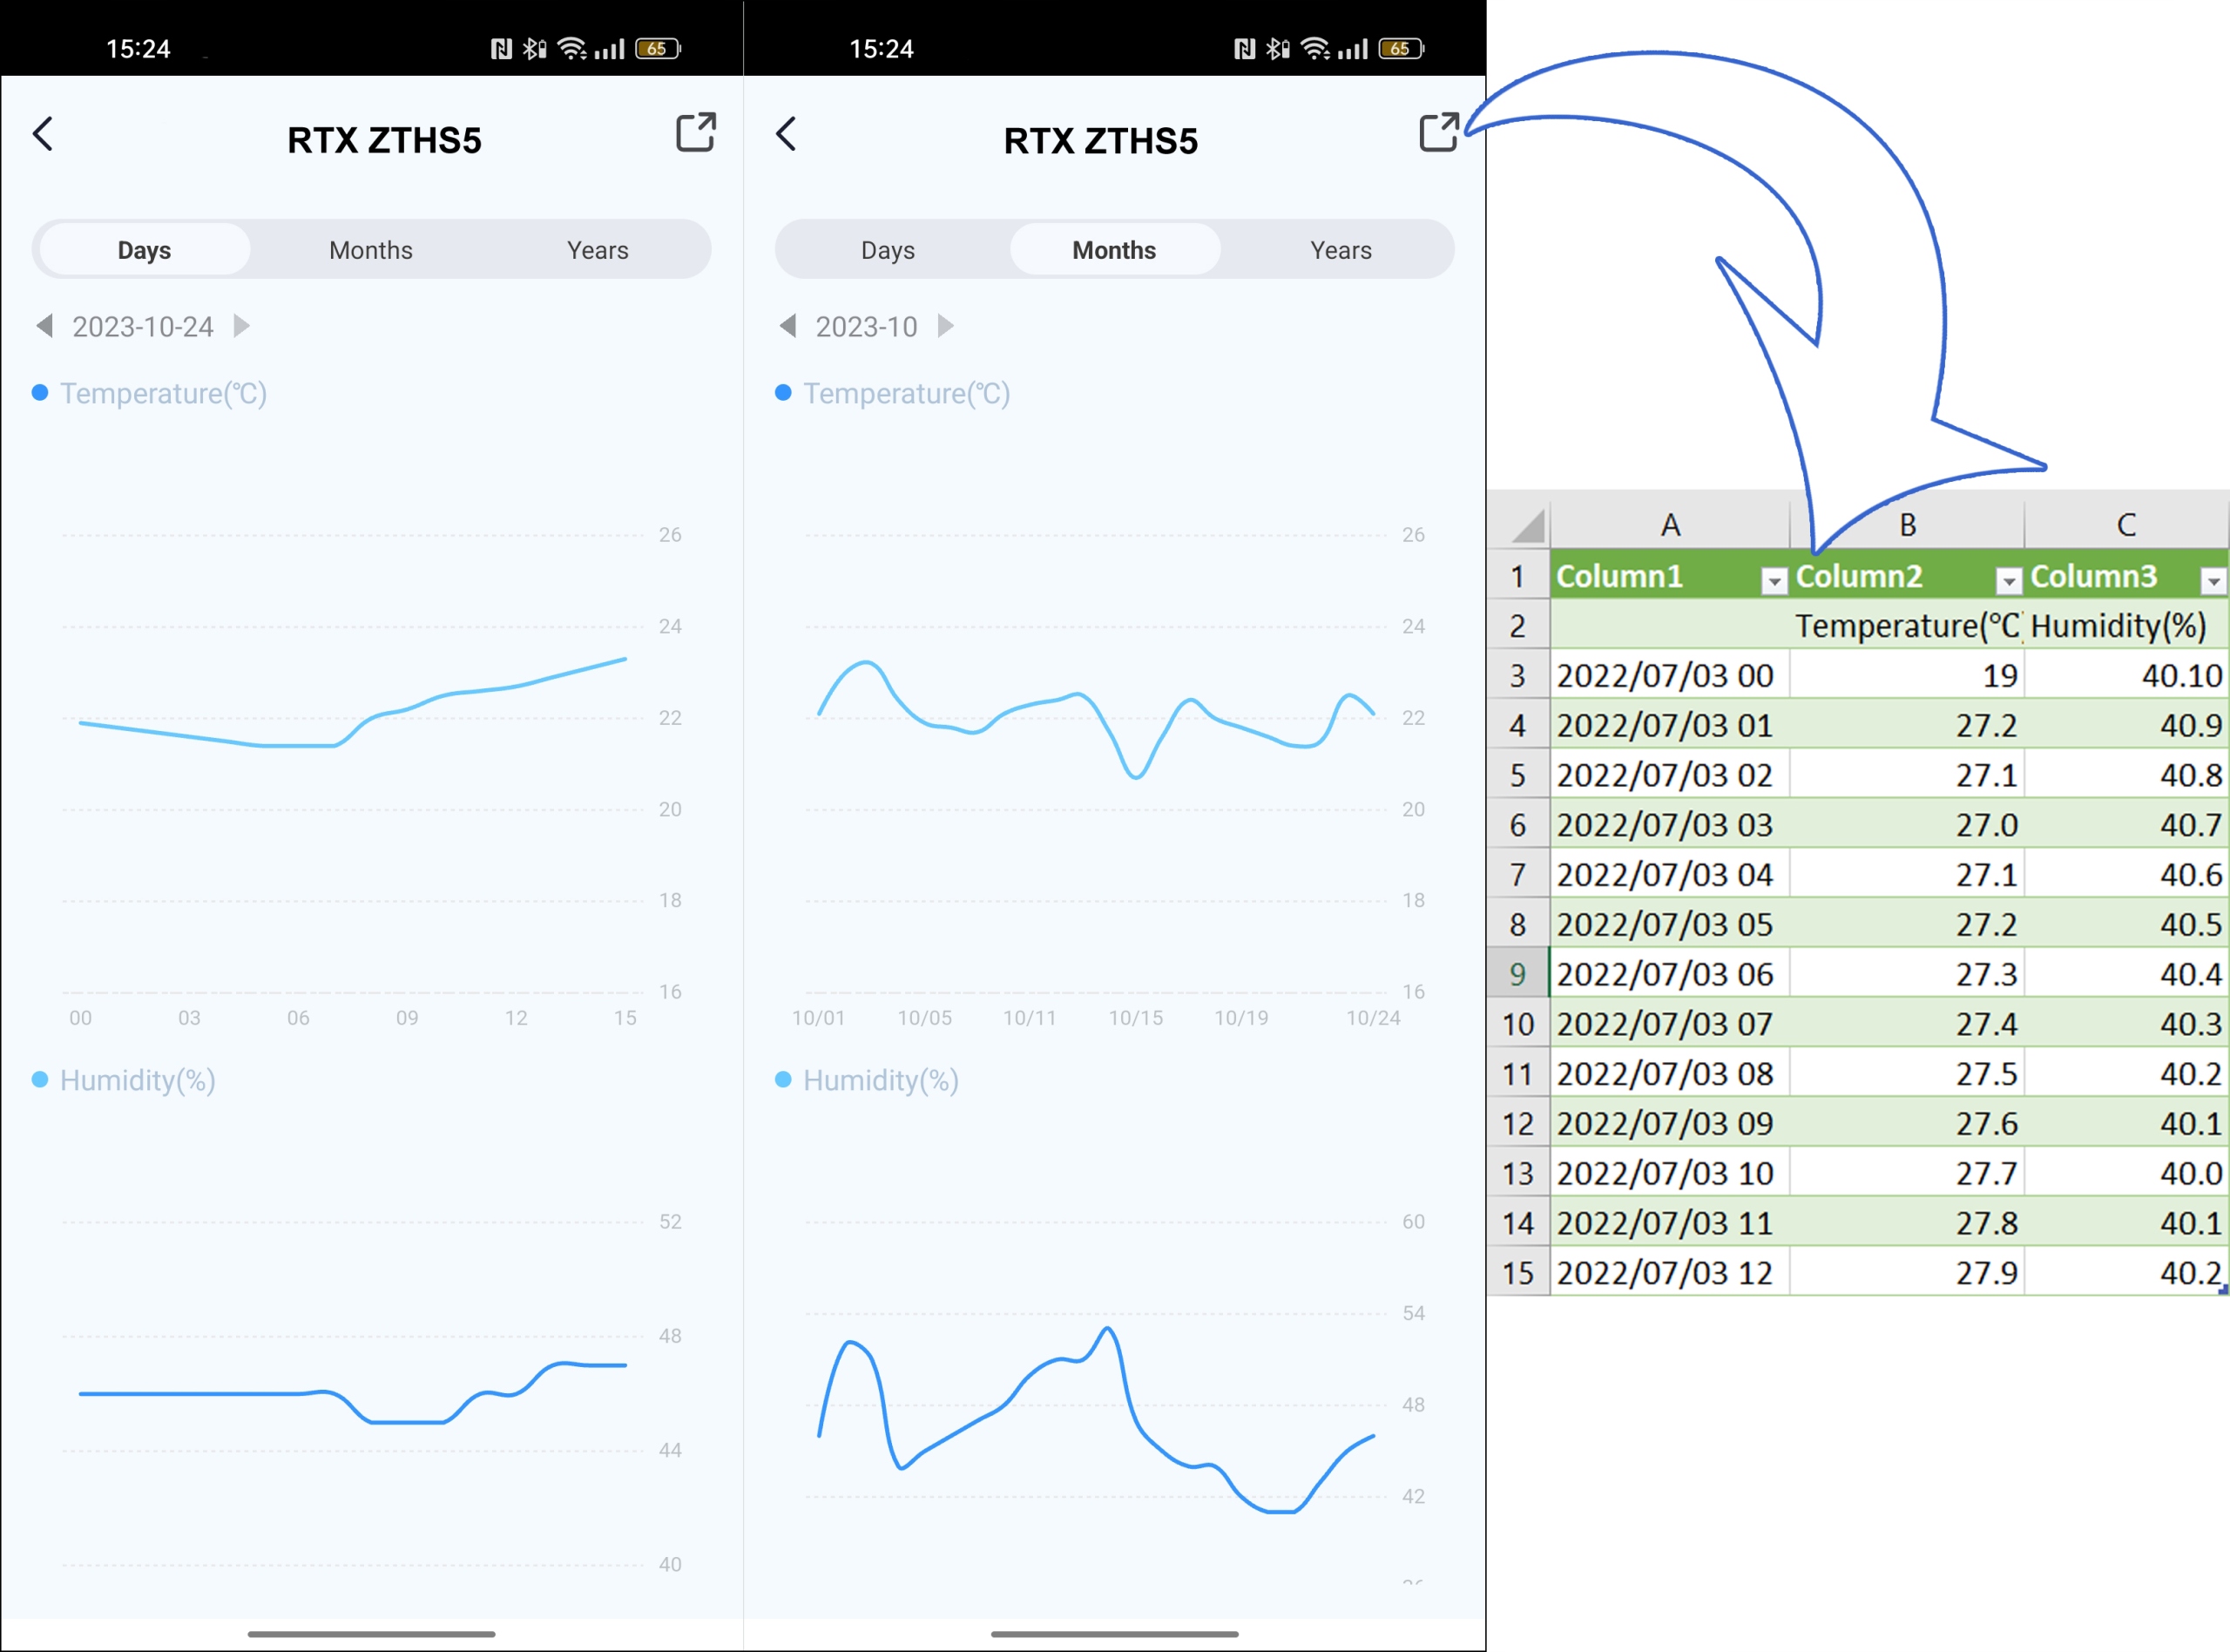Tap the export icon on the right phone screen
2230x1652 pixels.
coord(1438,133)
